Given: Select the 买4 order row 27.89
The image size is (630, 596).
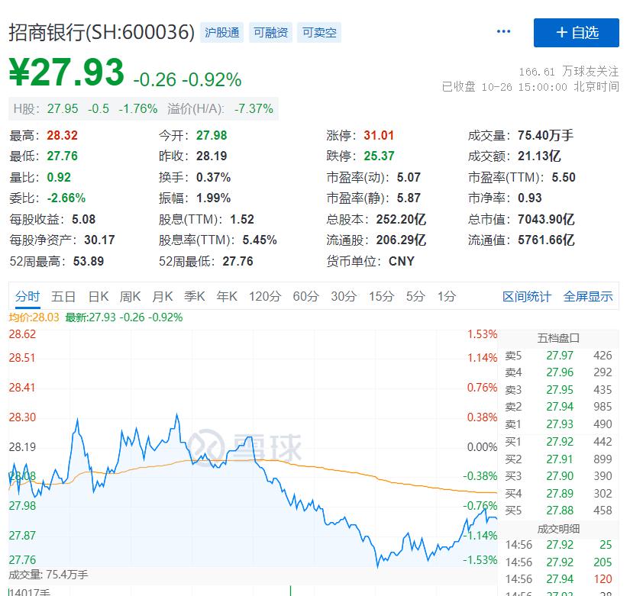Looking at the screenshot, I should 558,493.
